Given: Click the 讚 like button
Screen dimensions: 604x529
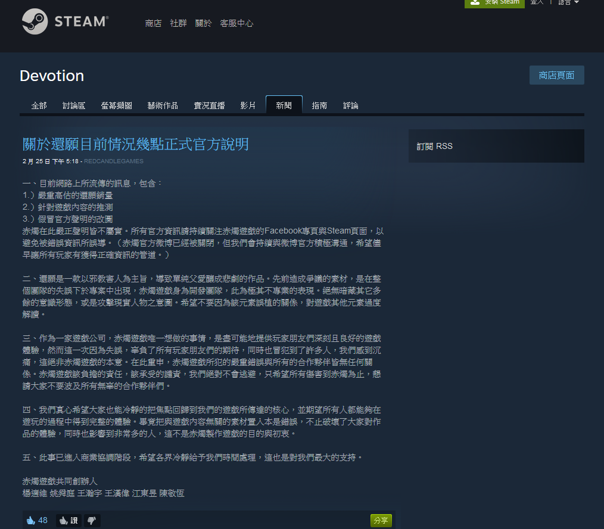Looking at the screenshot, I should [x=69, y=521].
